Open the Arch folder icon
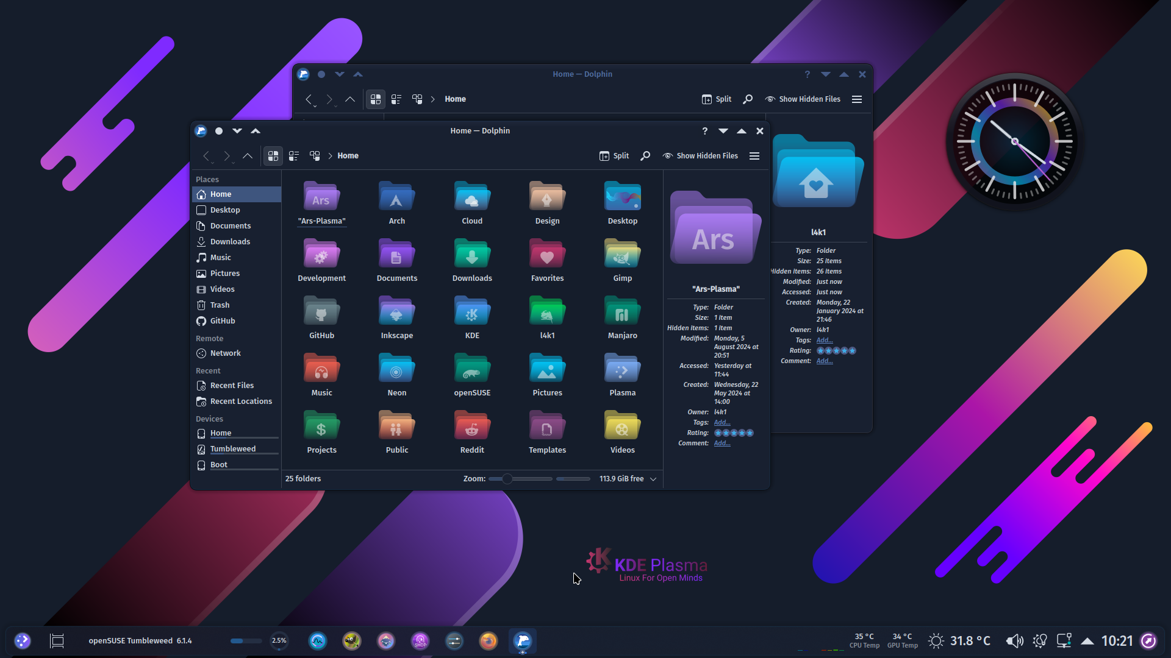 396,196
